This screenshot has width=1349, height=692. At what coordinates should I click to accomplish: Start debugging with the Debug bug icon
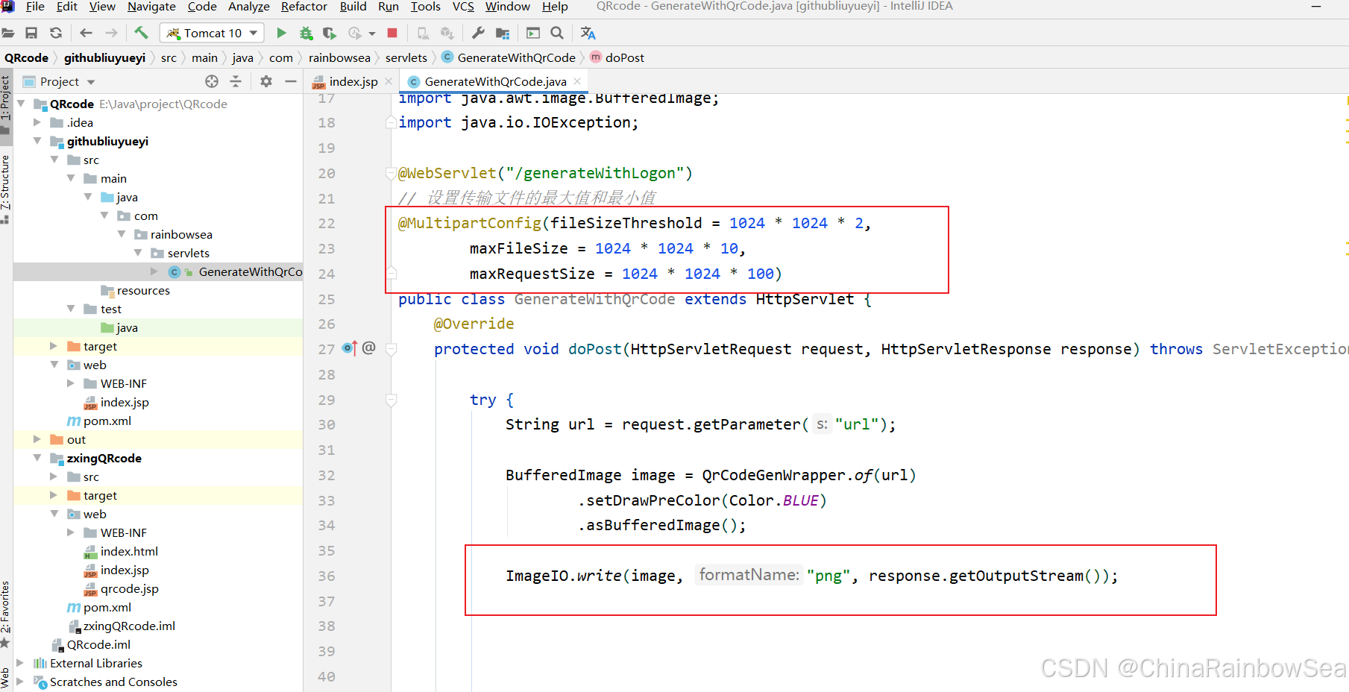pyautogui.click(x=306, y=33)
